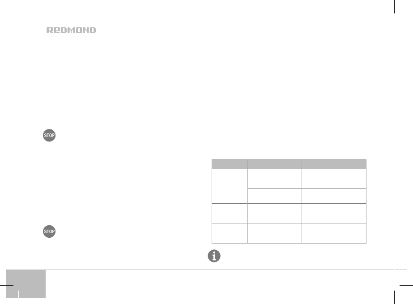413x304 pixels.
Task: Select the first gray table header cell
Action: click(230, 164)
